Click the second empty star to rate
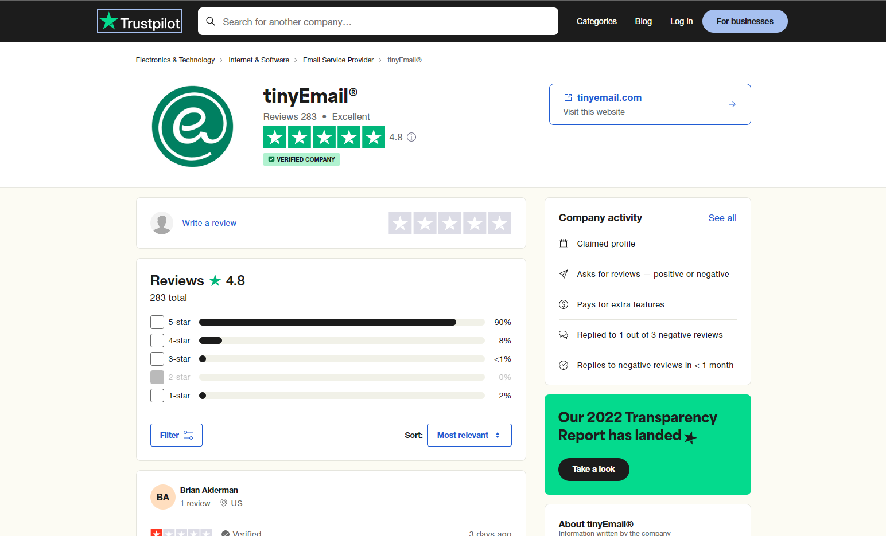This screenshot has height=536, width=886. [425, 223]
